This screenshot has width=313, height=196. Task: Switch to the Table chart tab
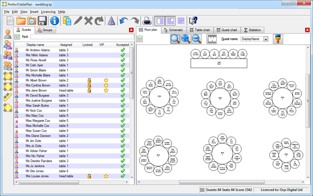[x=199, y=30]
